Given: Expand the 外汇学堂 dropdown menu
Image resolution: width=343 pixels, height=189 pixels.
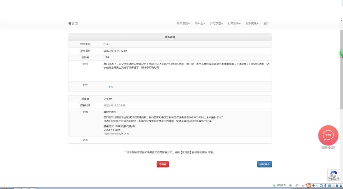Looking at the screenshot, I should (216, 24).
